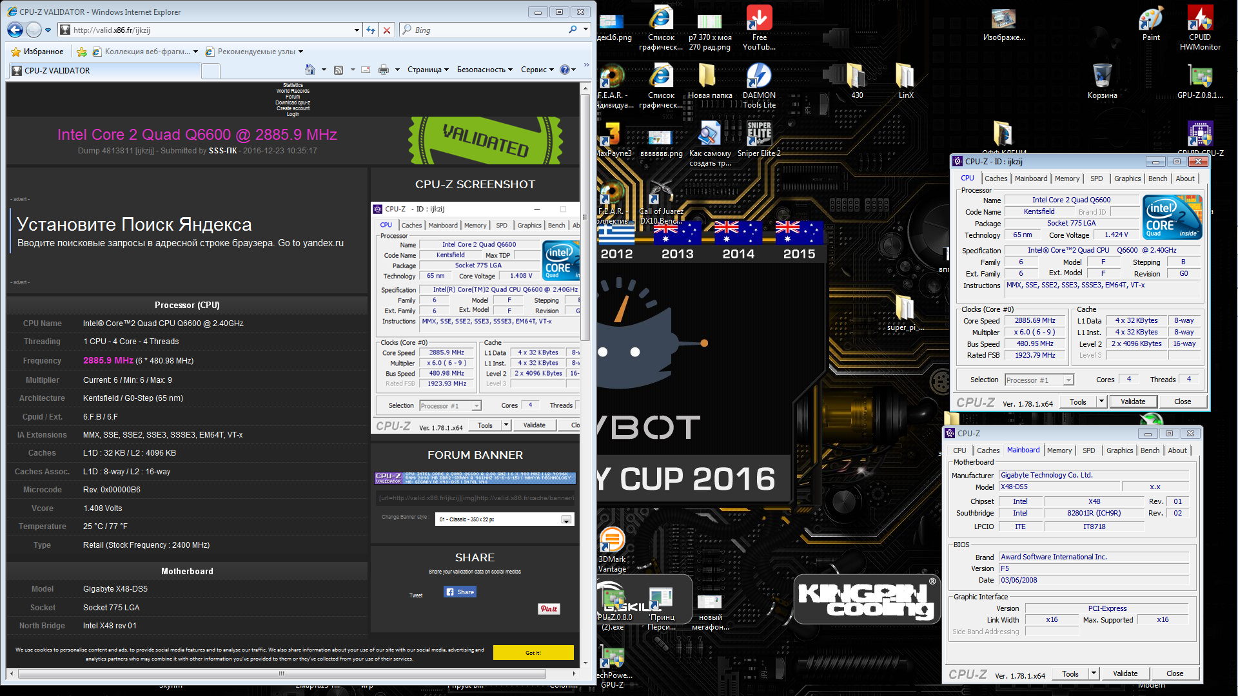Open the DAEMON Tools Lite shortcut
This screenshot has height=696, width=1238.
tap(759, 86)
